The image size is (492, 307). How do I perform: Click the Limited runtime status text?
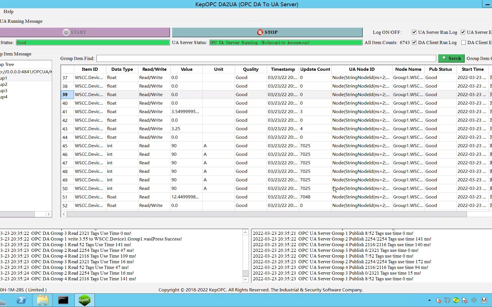[23, 290]
